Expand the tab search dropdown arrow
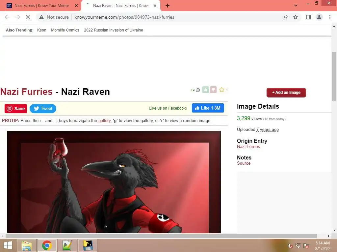337x252 pixels. [x=296, y=6]
